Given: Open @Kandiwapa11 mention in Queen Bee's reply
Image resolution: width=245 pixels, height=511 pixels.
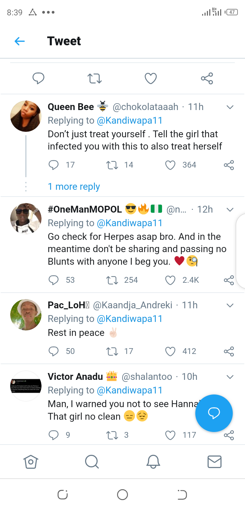Looking at the screenshot, I should point(130,121).
